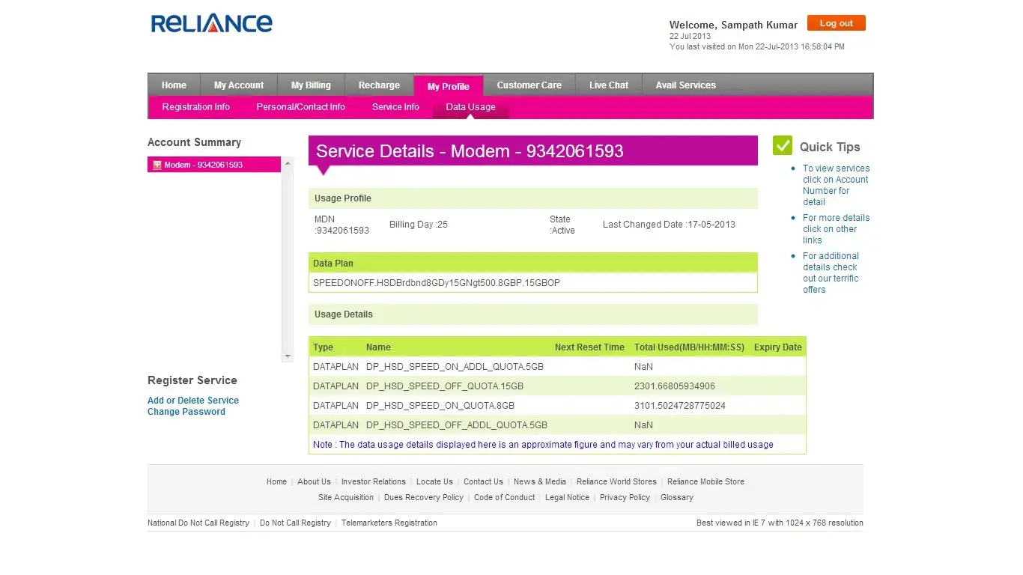The image size is (1023, 575).
Task: Open the My Billing menu
Action: tap(311, 85)
